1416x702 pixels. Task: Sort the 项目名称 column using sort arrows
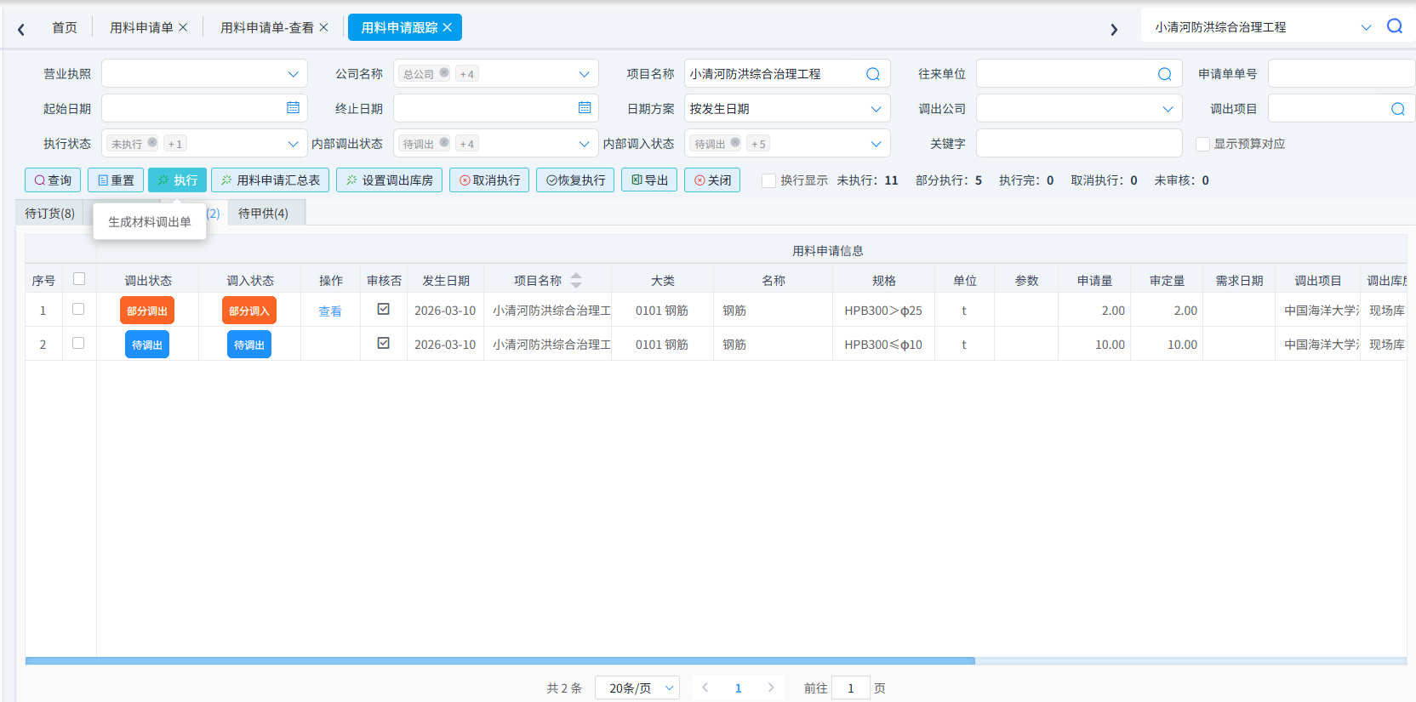[x=576, y=280]
